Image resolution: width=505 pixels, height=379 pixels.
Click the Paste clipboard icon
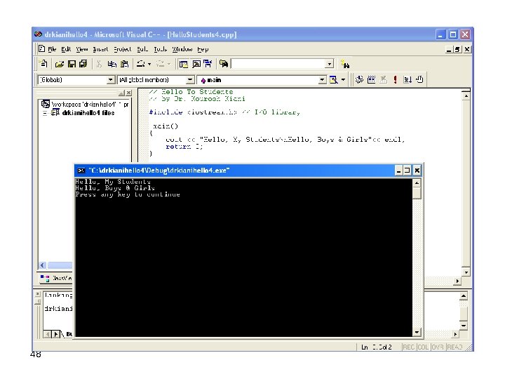pos(124,64)
